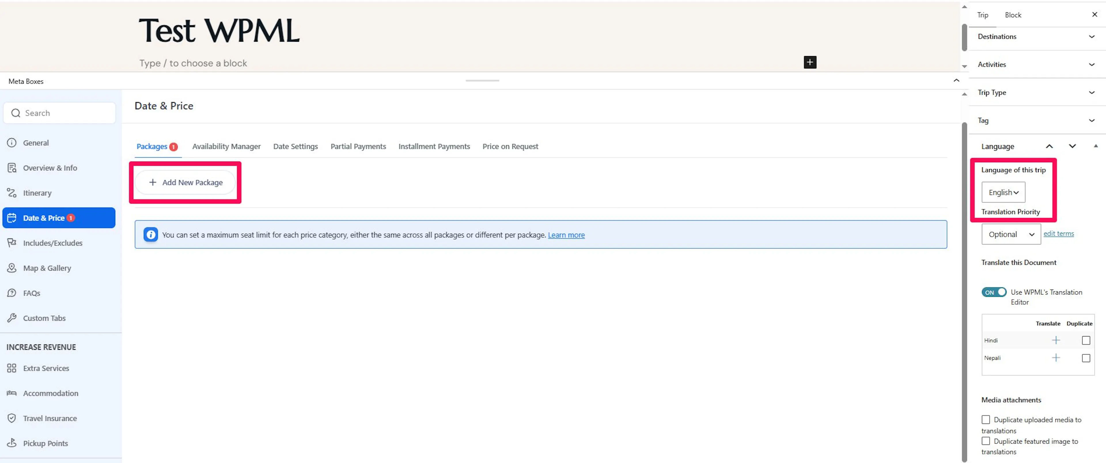The image size is (1106, 463).
Task: Open the Partial Payments tab
Action: tap(358, 146)
